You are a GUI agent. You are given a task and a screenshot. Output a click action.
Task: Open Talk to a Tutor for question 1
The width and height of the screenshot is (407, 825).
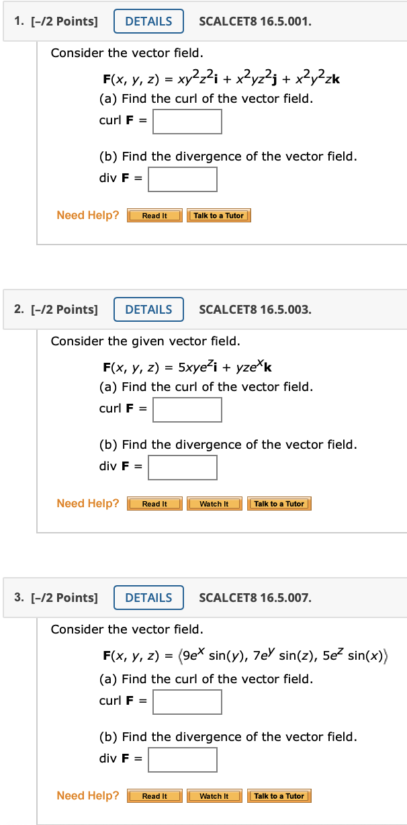[219, 216]
